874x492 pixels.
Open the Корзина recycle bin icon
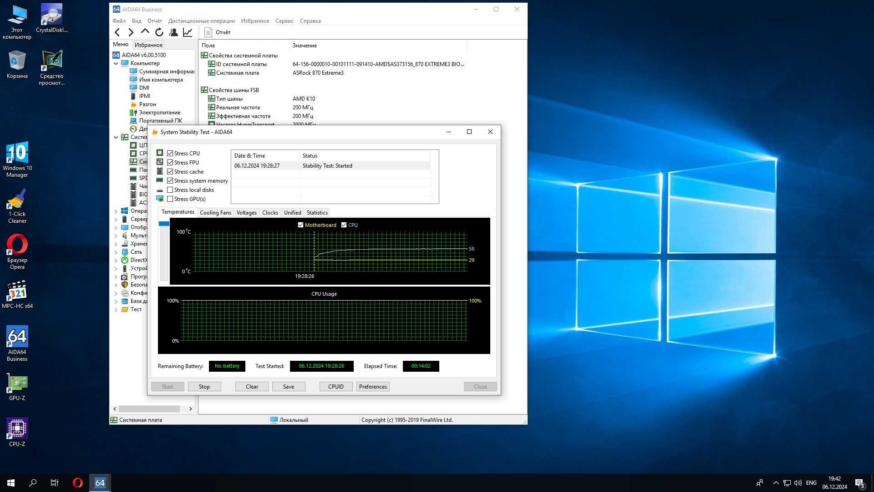click(x=17, y=65)
